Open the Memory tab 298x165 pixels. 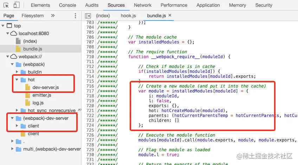tap(237, 5)
